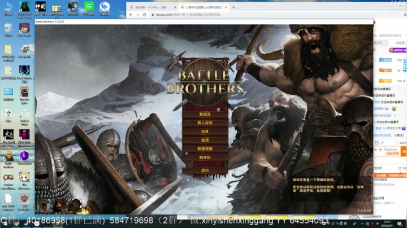Click the orange send button in Douyu chat
The height and width of the screenshot is (228, 407).
(404, 152)
